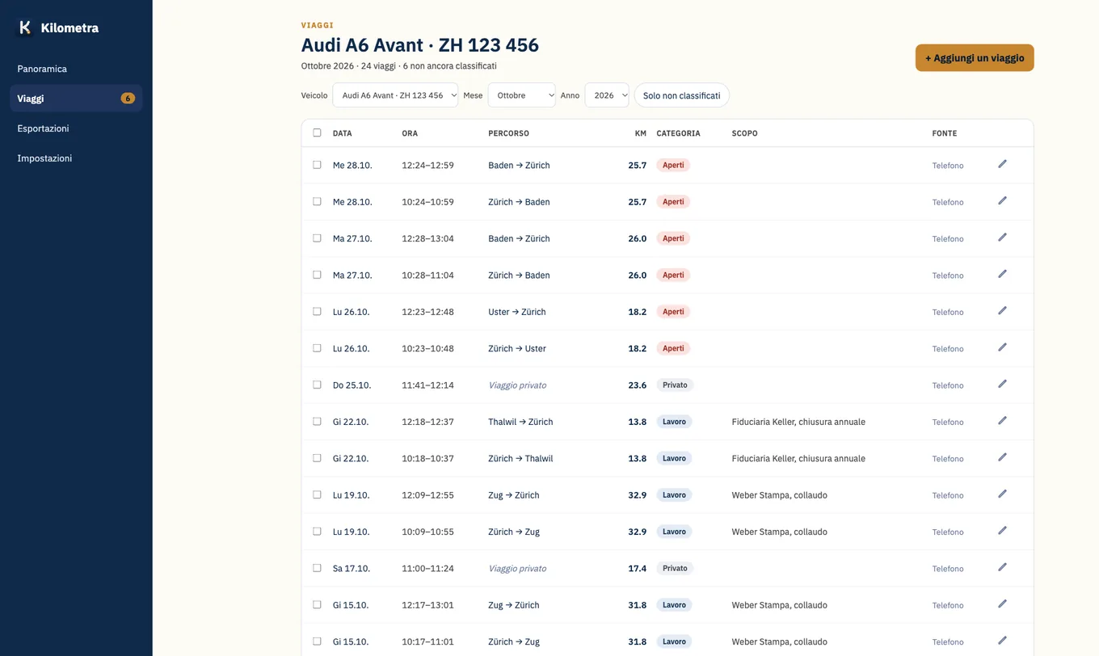Click the 6 badge next to Viaggi
Screen dimensions: 1099x656
128,99
